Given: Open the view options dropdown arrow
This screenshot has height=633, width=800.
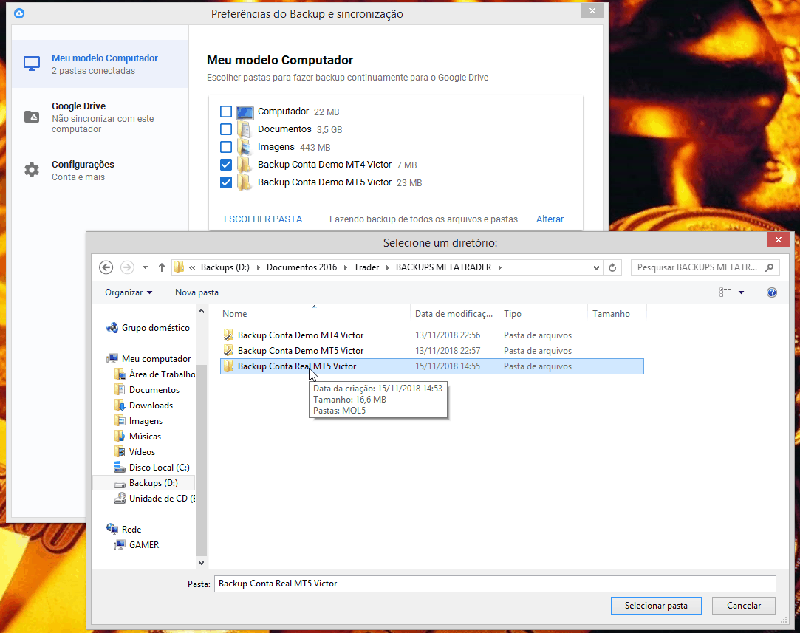Looking at the screenshot, I should point(742,292).
